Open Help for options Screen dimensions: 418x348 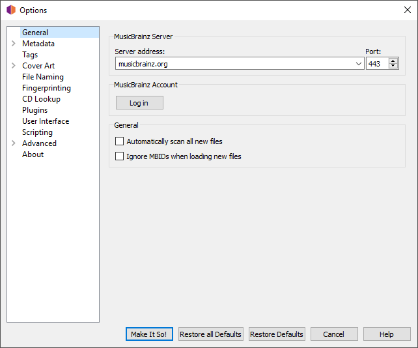(x=387, y=334)
